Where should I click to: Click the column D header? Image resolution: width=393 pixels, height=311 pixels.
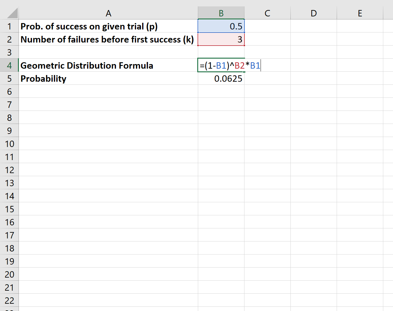pos(313,13)
